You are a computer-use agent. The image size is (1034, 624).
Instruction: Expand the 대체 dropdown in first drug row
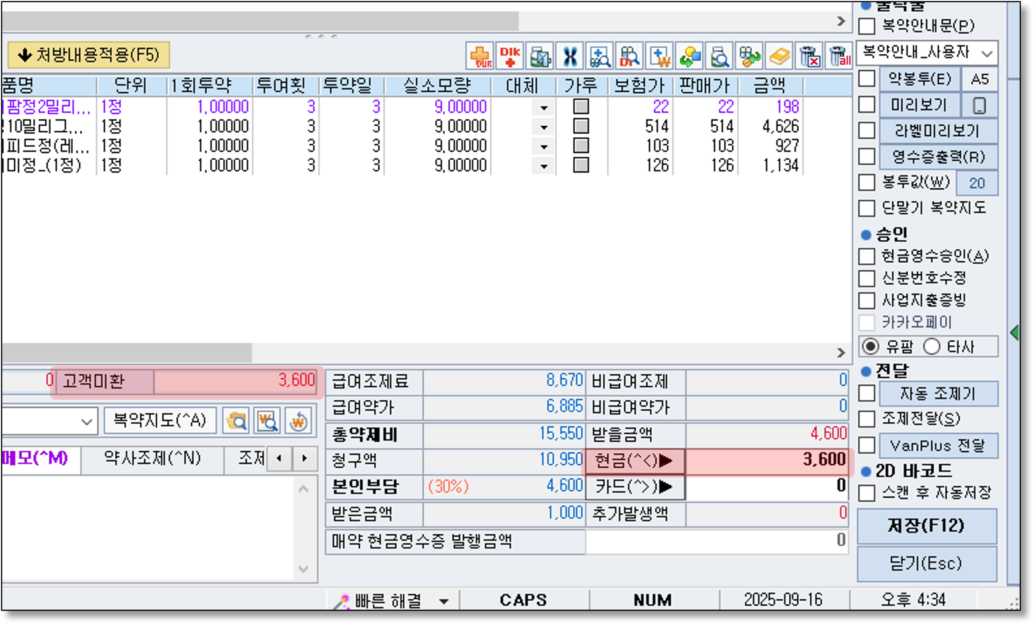pyautogui.click(x=544, y=107)
